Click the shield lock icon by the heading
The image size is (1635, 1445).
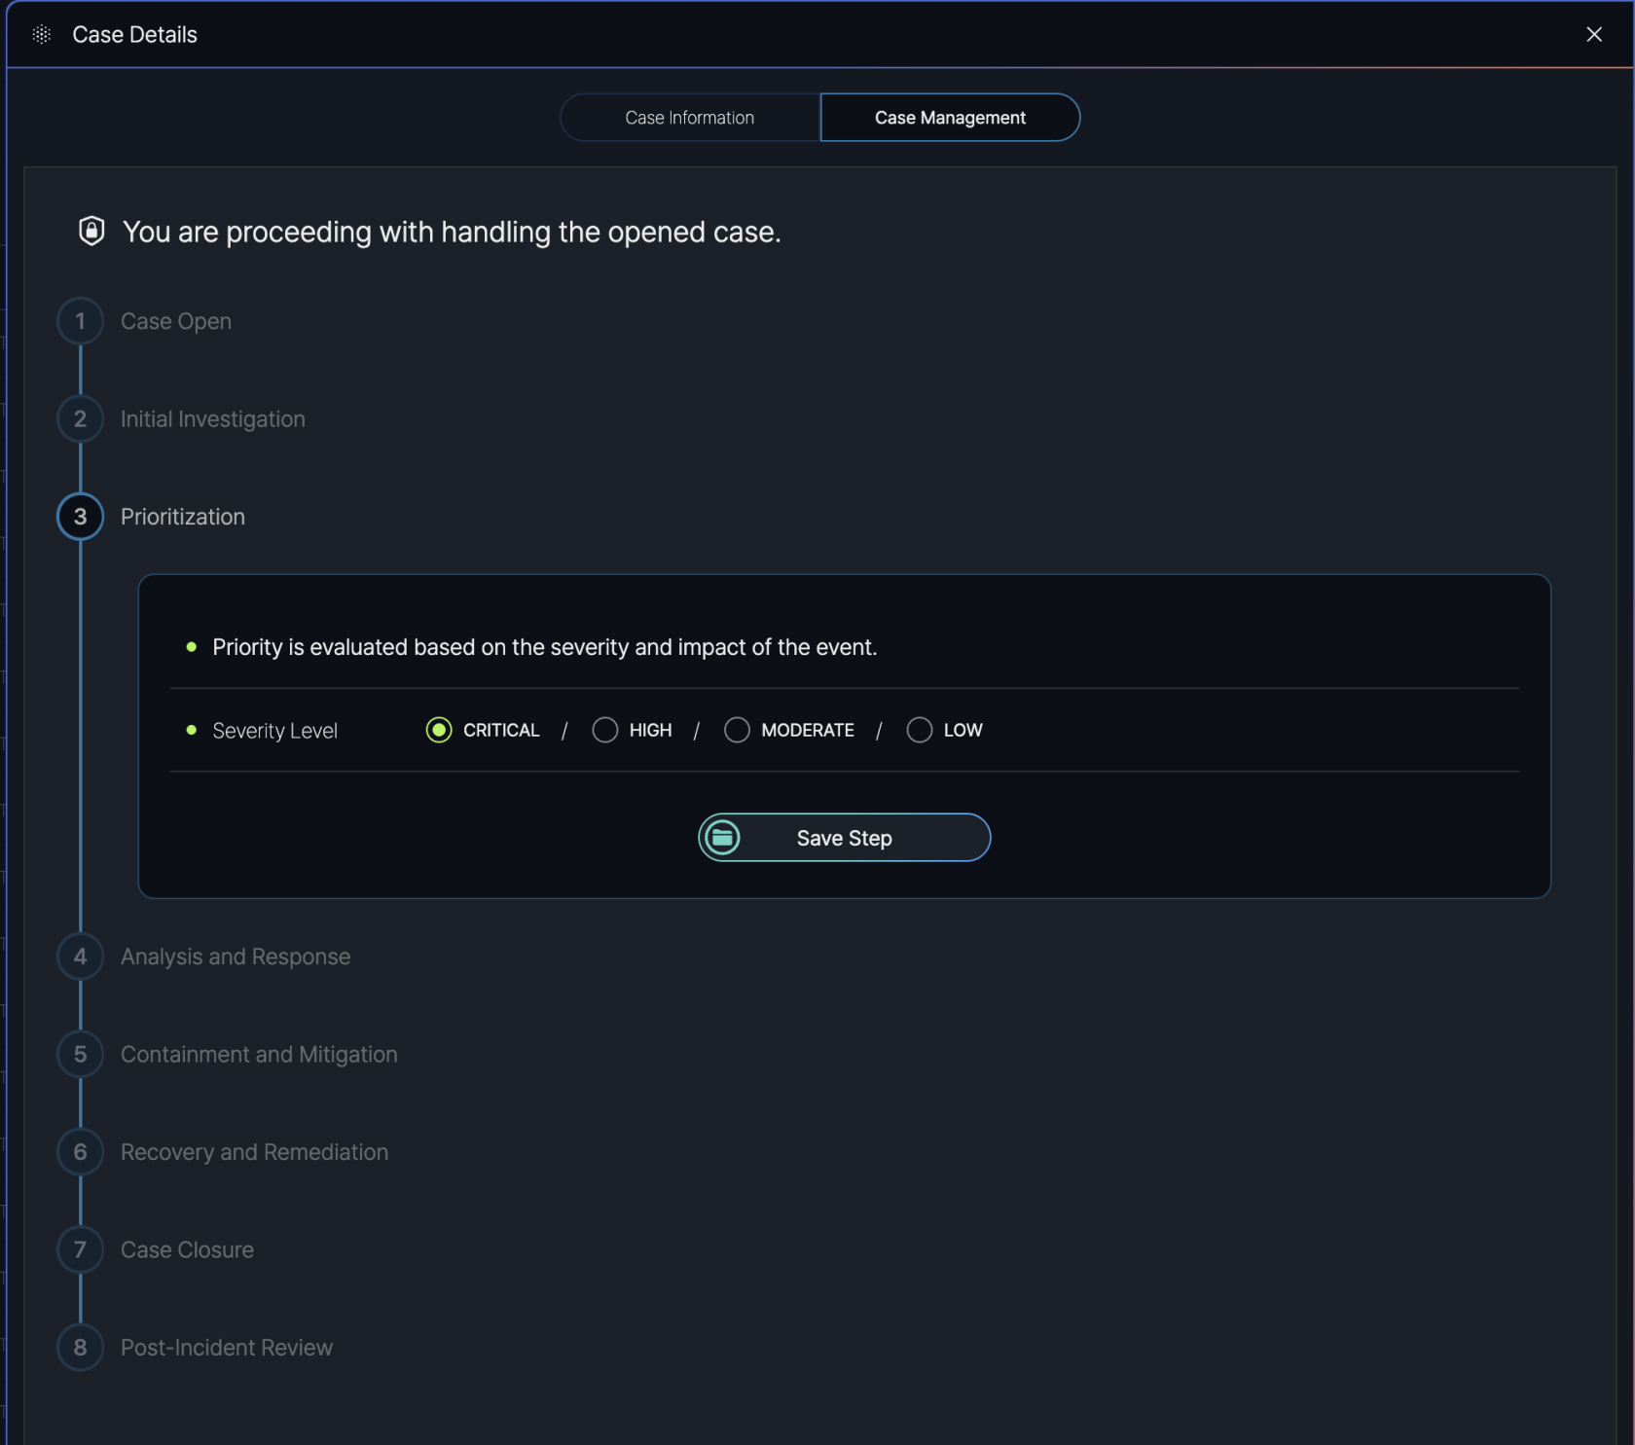(91, 232)
